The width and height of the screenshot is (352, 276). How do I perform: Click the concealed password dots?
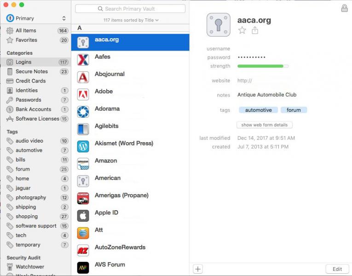252,57
